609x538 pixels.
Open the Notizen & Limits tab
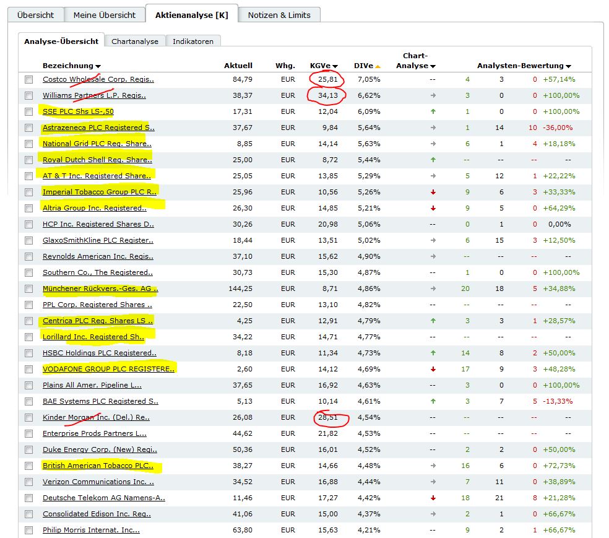point(279,15)
